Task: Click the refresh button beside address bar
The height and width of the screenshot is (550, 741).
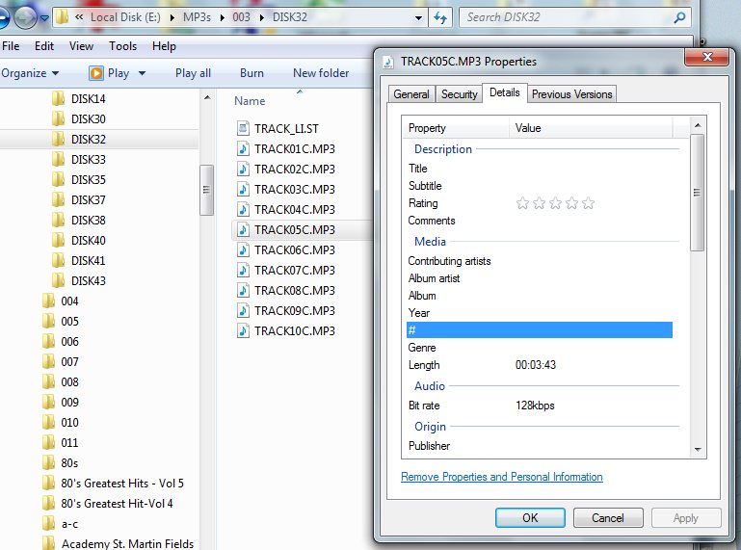Action: tap(440, 17)
